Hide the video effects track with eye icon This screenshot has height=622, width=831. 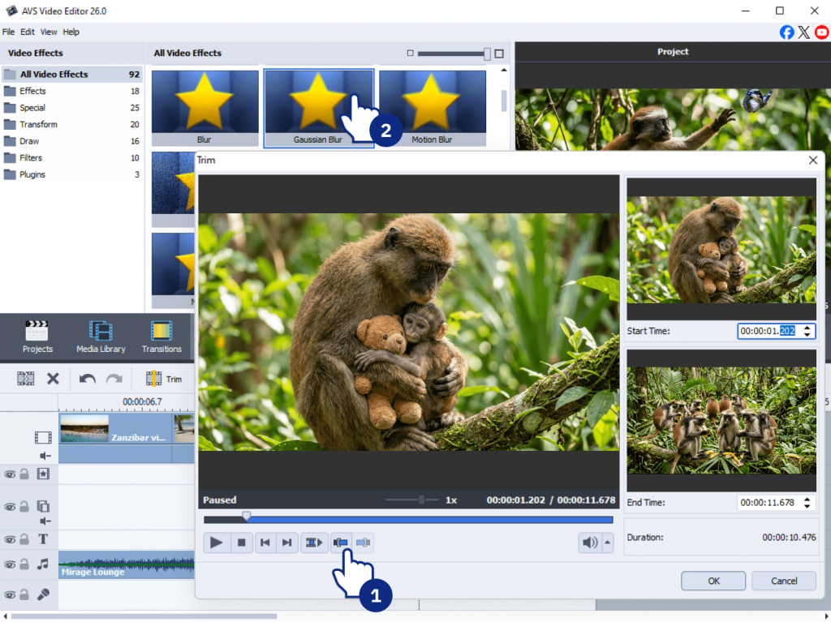[x=10, y=474]
